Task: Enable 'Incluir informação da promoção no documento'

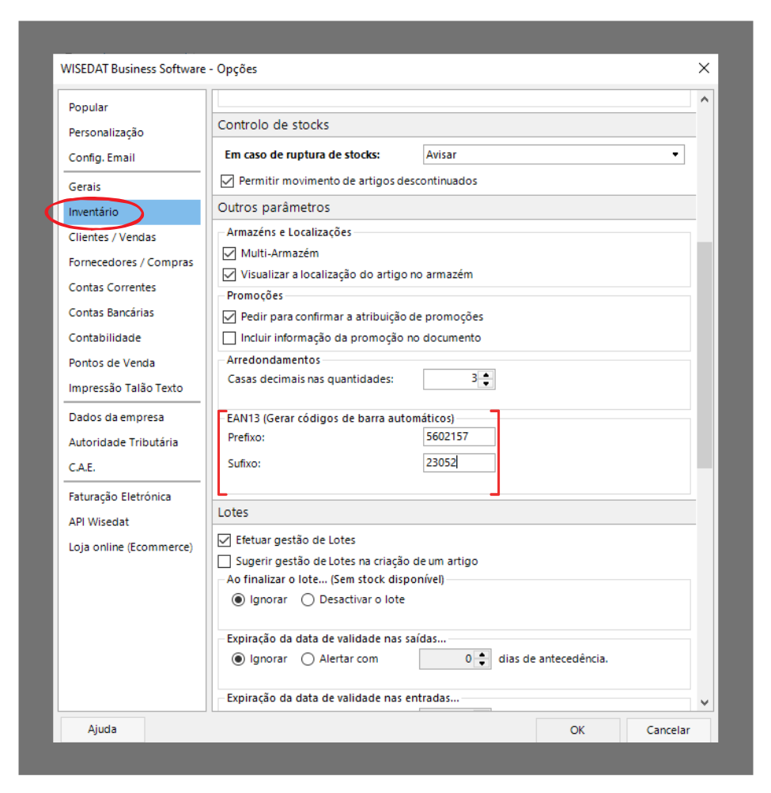Action: (x=229, y=338)
